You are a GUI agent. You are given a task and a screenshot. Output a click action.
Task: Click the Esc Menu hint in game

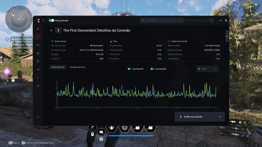pyautogui.click(x=14, y=143)
